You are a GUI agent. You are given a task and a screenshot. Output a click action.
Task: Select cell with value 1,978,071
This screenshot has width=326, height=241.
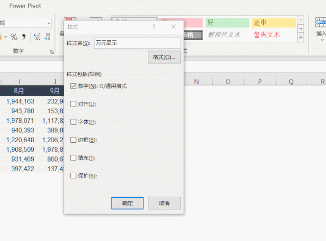(20, 121)
